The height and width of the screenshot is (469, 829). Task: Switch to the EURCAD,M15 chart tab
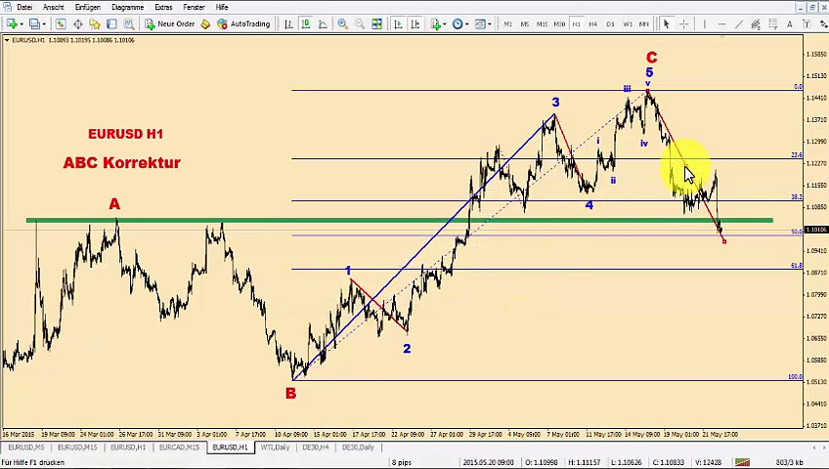coord(179,448)
